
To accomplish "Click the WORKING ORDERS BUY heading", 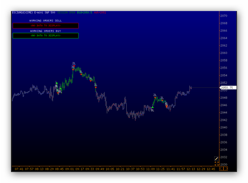I will (x=46, y=31).
